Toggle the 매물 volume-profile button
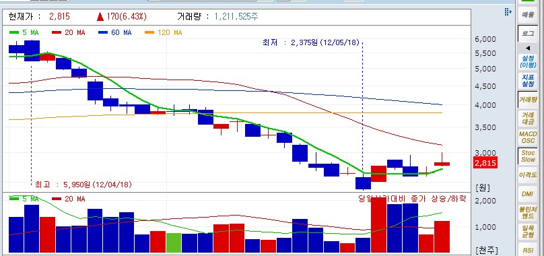544x256 pixels. (528, 15)
